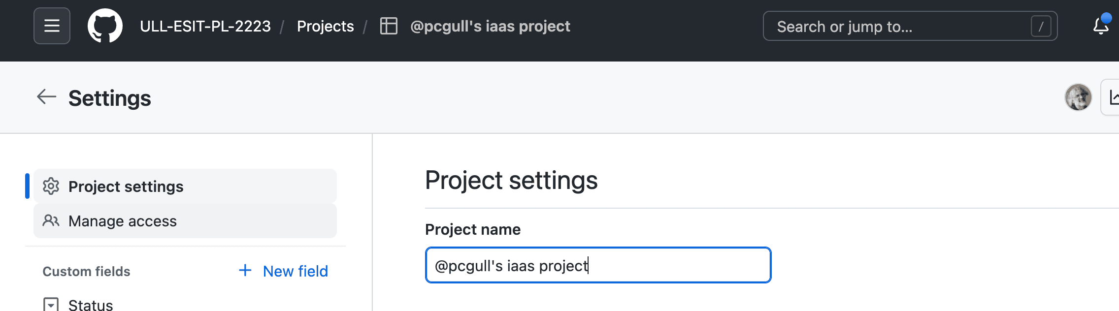
Task: Open the Insights chart button
Action: point(1112,97)
